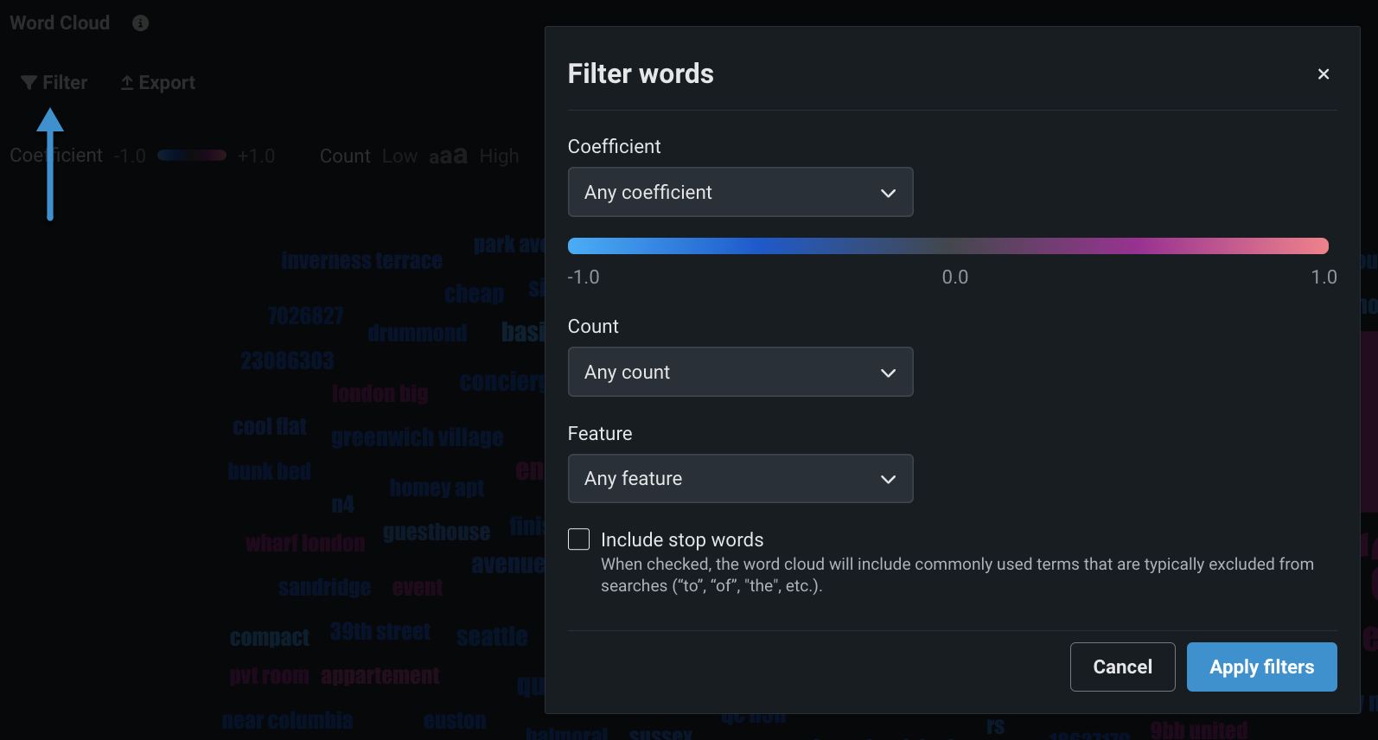Screen dimensions: 1378x740
Task: Click the word "bunk bed"
Action: [x=269, y=472]
